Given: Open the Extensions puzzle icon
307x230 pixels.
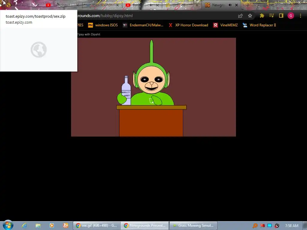Looking at the screenshot, I should click(x=262, y=16).
